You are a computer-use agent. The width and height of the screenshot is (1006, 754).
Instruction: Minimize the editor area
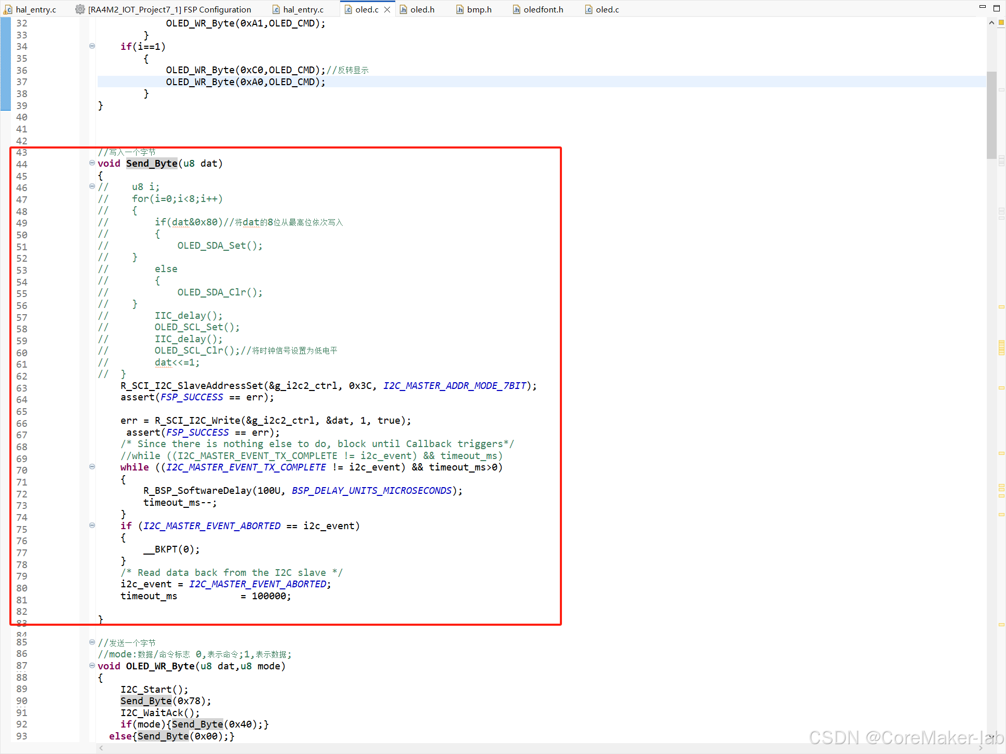[x=982, y=7]
